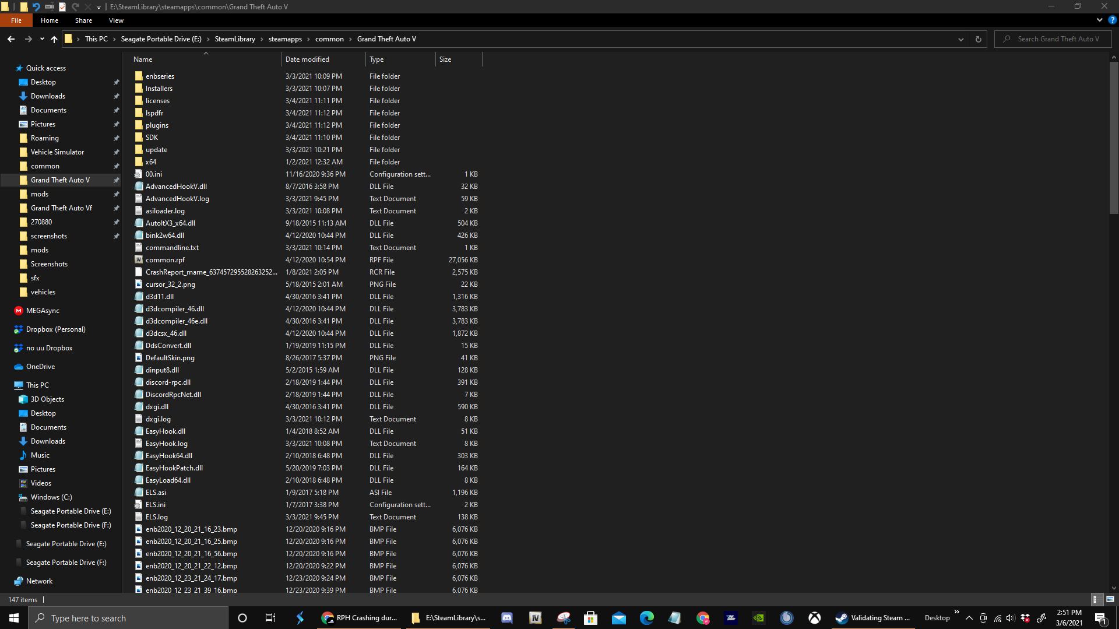The image size is (1119, 629).
Task: Select Windows (C:) drive in the navigation pane
Action: click(x=51, y=497)
